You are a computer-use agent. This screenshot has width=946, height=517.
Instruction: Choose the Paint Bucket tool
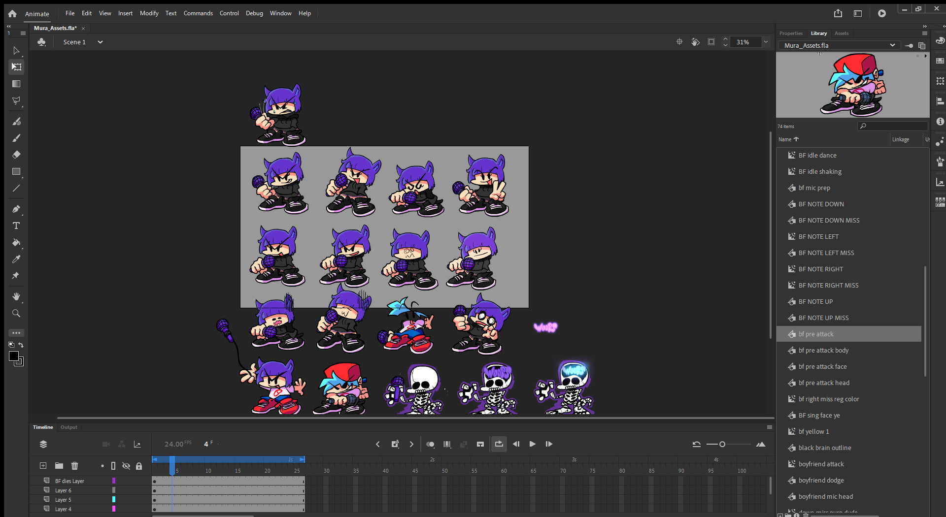16,242
